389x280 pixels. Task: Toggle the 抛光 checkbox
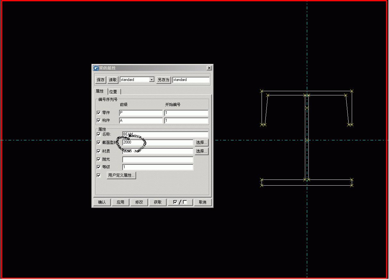(99, 159)
